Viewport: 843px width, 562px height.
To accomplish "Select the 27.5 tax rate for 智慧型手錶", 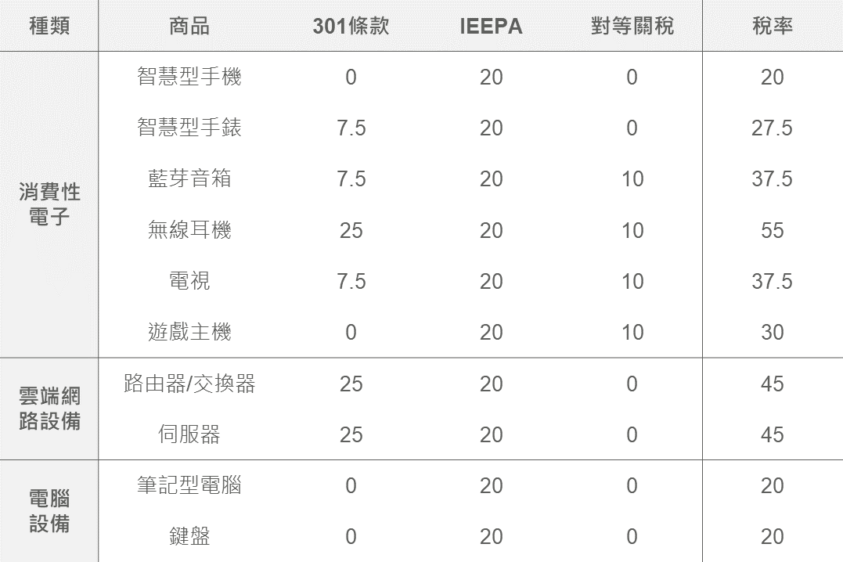I will click(772, 128).
